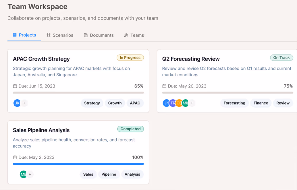This screenshot has height=190, width=297.
Task: Open the Documents tab
Action: pos(99,35)
